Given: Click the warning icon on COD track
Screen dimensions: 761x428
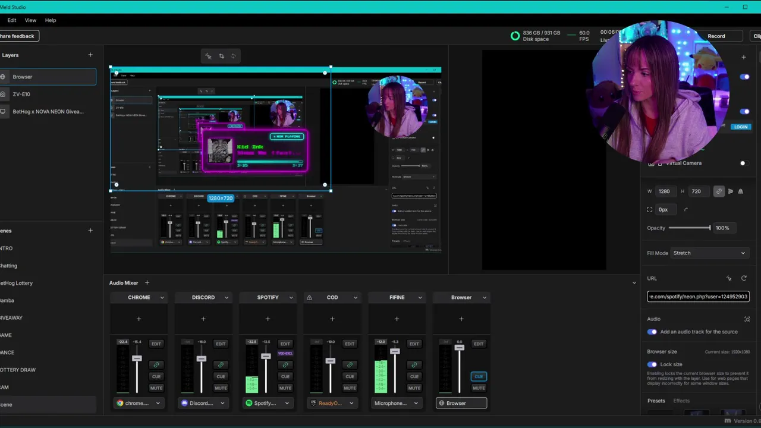Looking at the screenshot, I should [309, 297].
